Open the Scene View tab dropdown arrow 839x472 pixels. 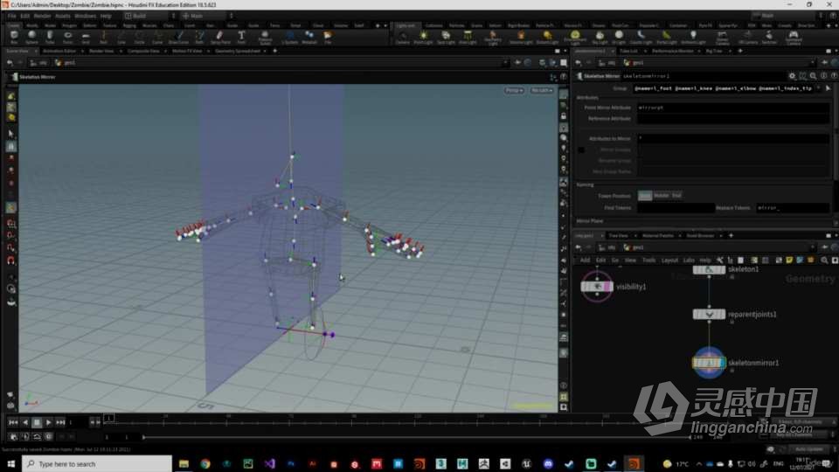click(36, 52)
